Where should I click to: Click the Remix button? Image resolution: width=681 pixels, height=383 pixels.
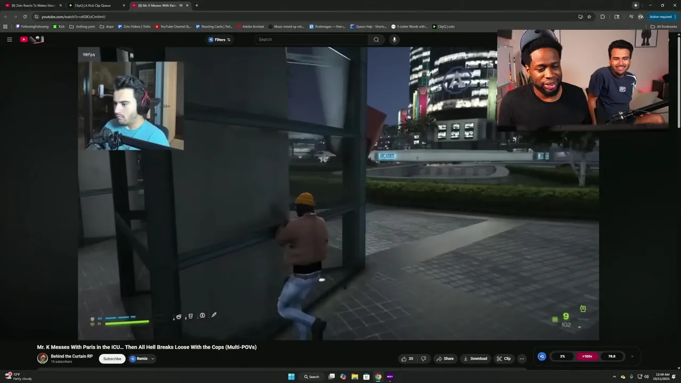click(x=139, y=359)
